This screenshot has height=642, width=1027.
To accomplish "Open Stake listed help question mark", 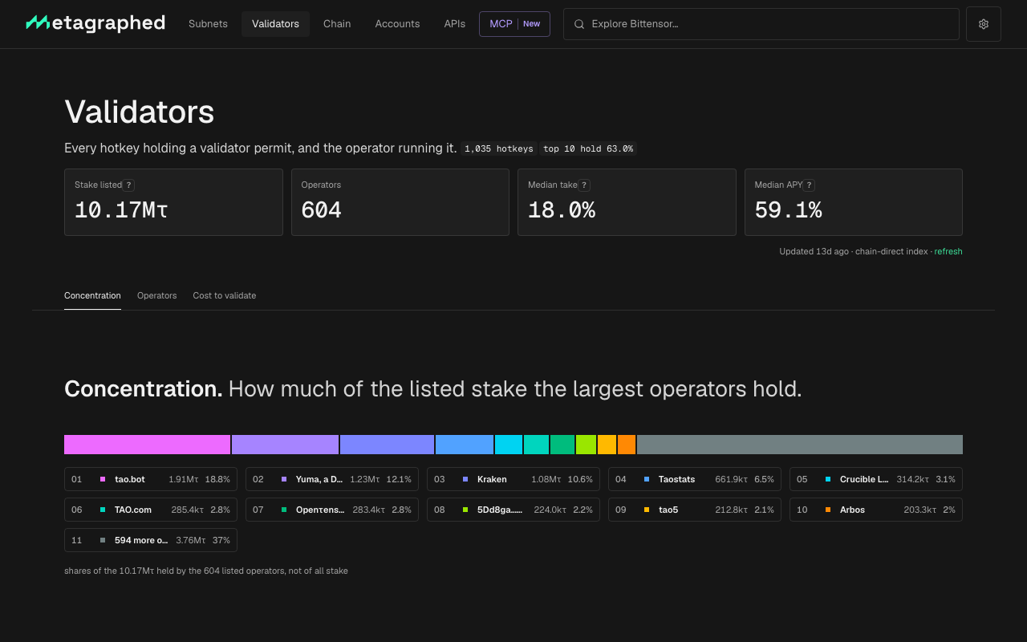I will [129, 185].
